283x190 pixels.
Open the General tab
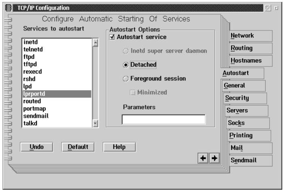pyautogui.click(x=244, y=86)
